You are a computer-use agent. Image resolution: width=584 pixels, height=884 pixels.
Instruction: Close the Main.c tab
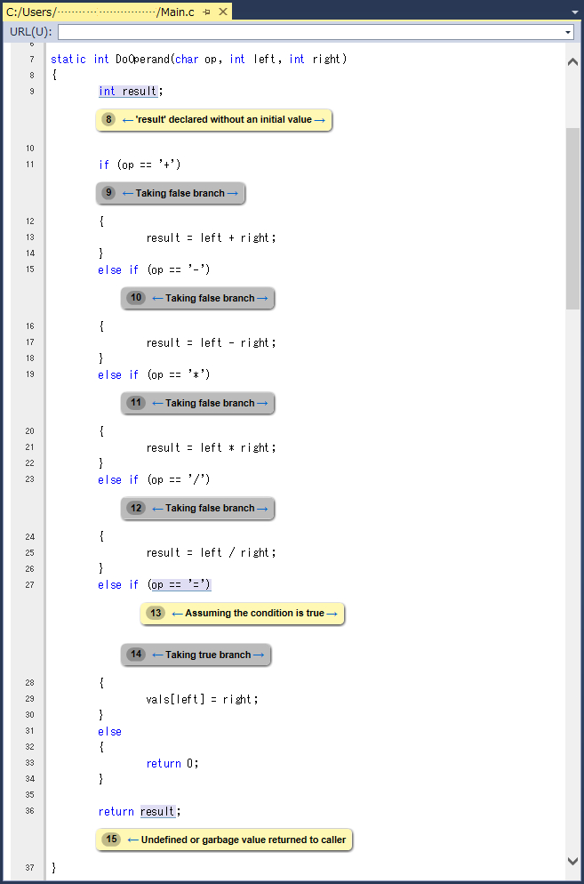coord(222,12)
